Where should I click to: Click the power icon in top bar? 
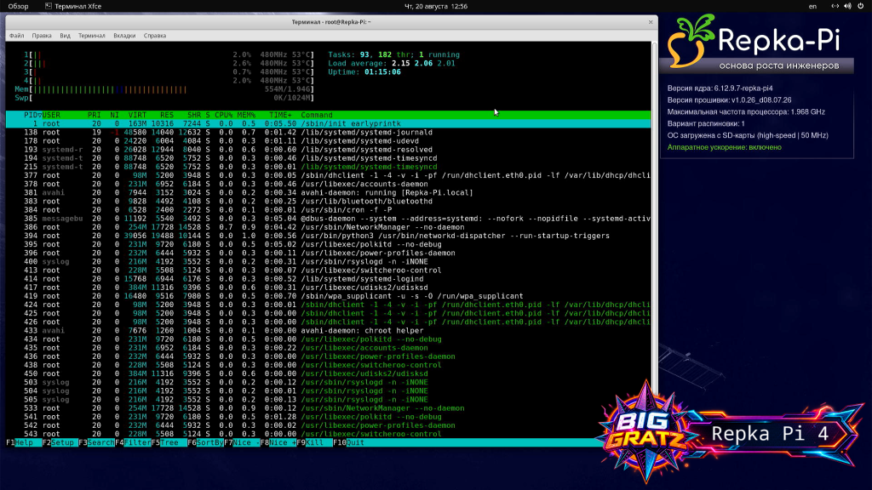click(x=861, y=6)
